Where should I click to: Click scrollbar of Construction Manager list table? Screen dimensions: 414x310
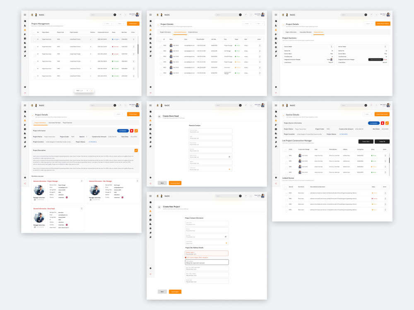tap(390, 161)
